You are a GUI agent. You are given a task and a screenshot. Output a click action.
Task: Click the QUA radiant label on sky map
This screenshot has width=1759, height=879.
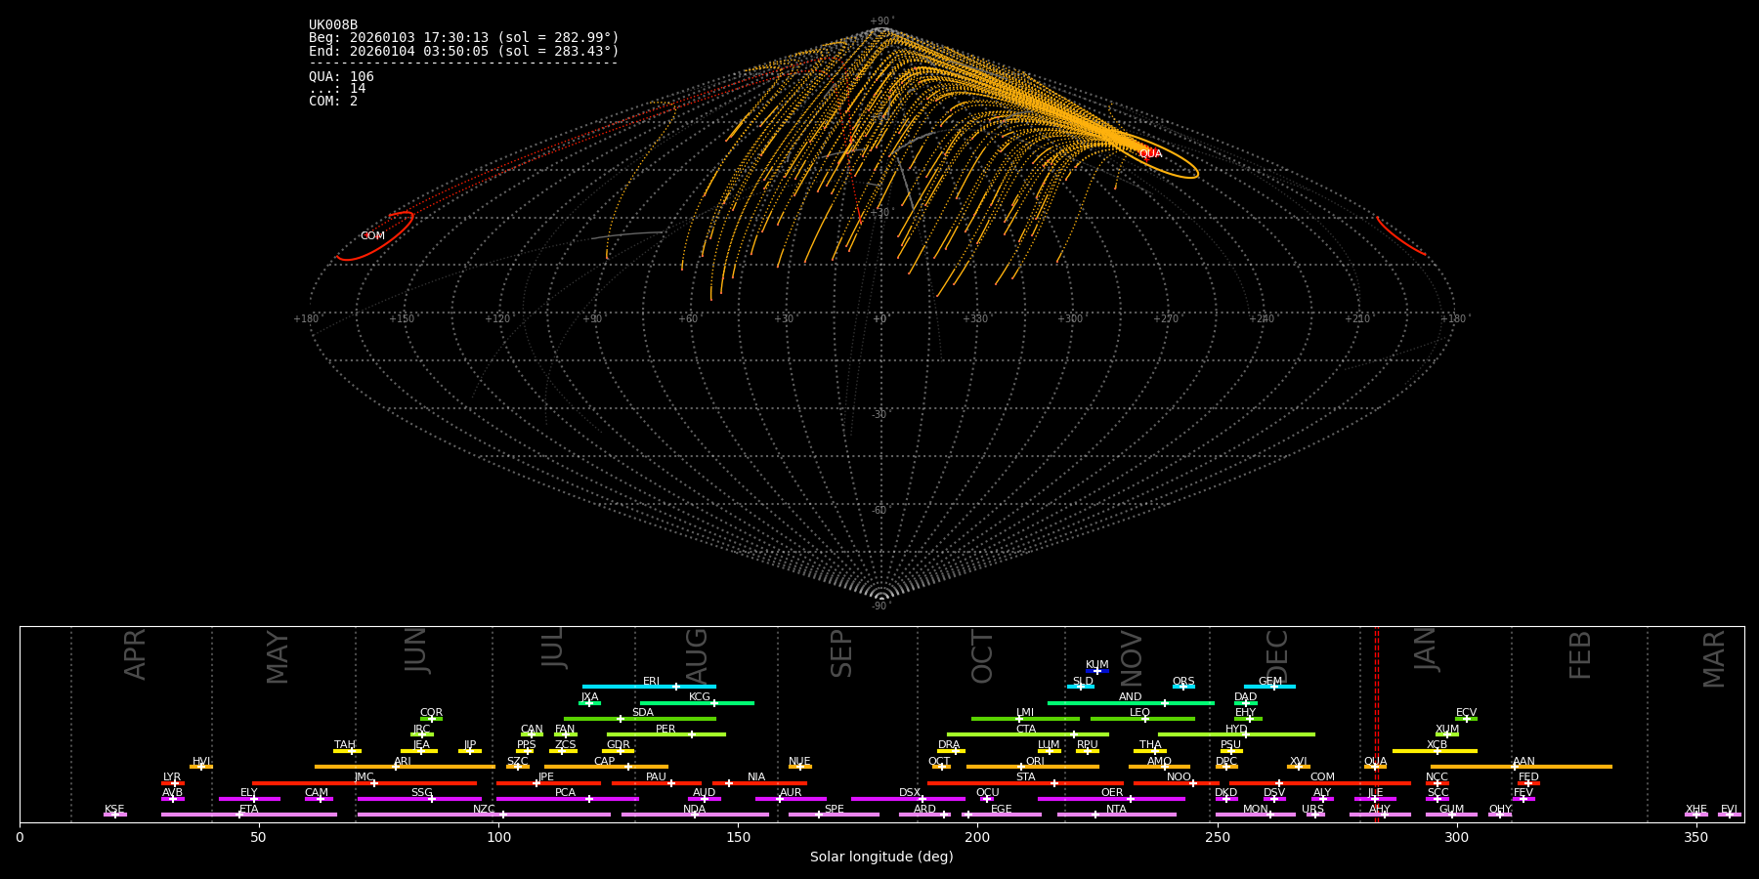point(1150,153)
